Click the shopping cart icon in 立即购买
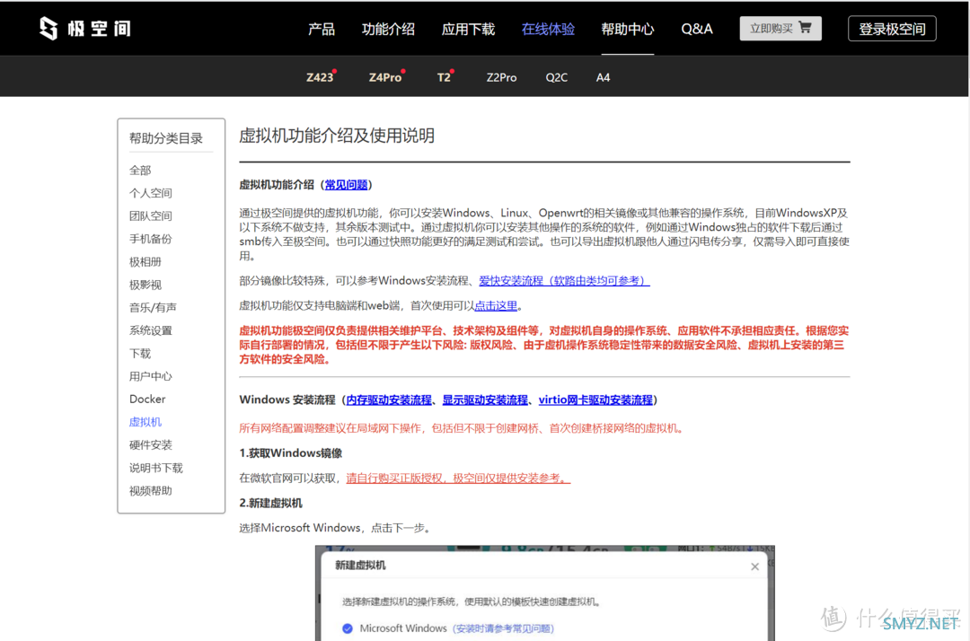This screenshot has height=641, width=970. pyautogui.click(x=805, y=27)
